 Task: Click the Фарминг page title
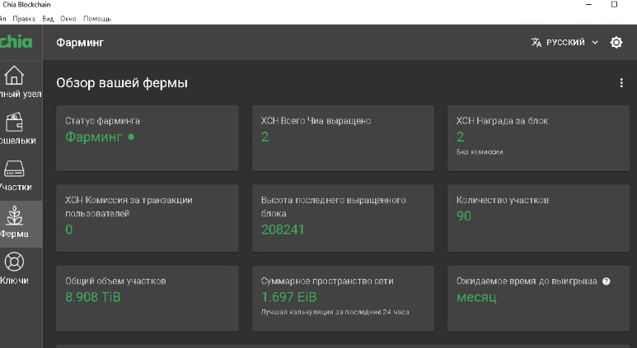(80, 42)
